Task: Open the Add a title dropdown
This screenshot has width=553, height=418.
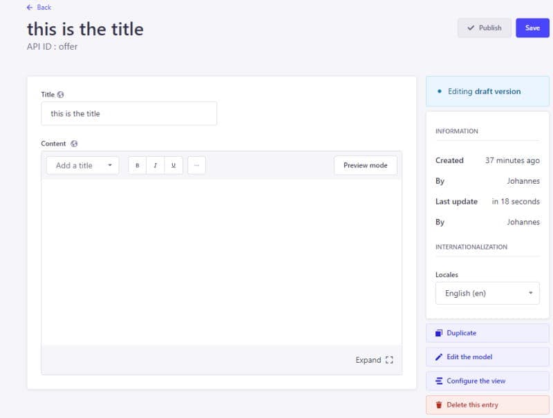Action: pyautogui.click(x=82, y=165)
